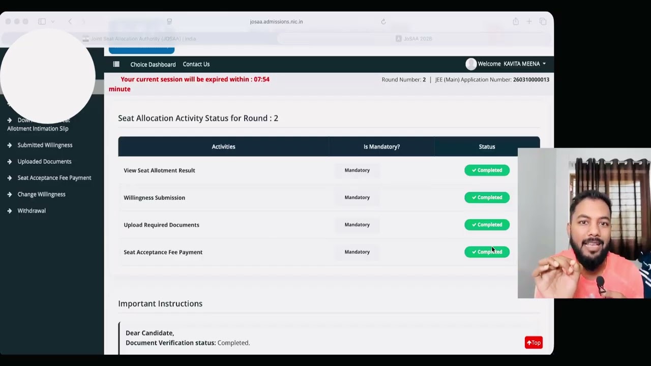Image resolution: width=651 pixels, height=366 pixels.
Task: Click the Is Mandatory? column header
Action: pos(381,146)
